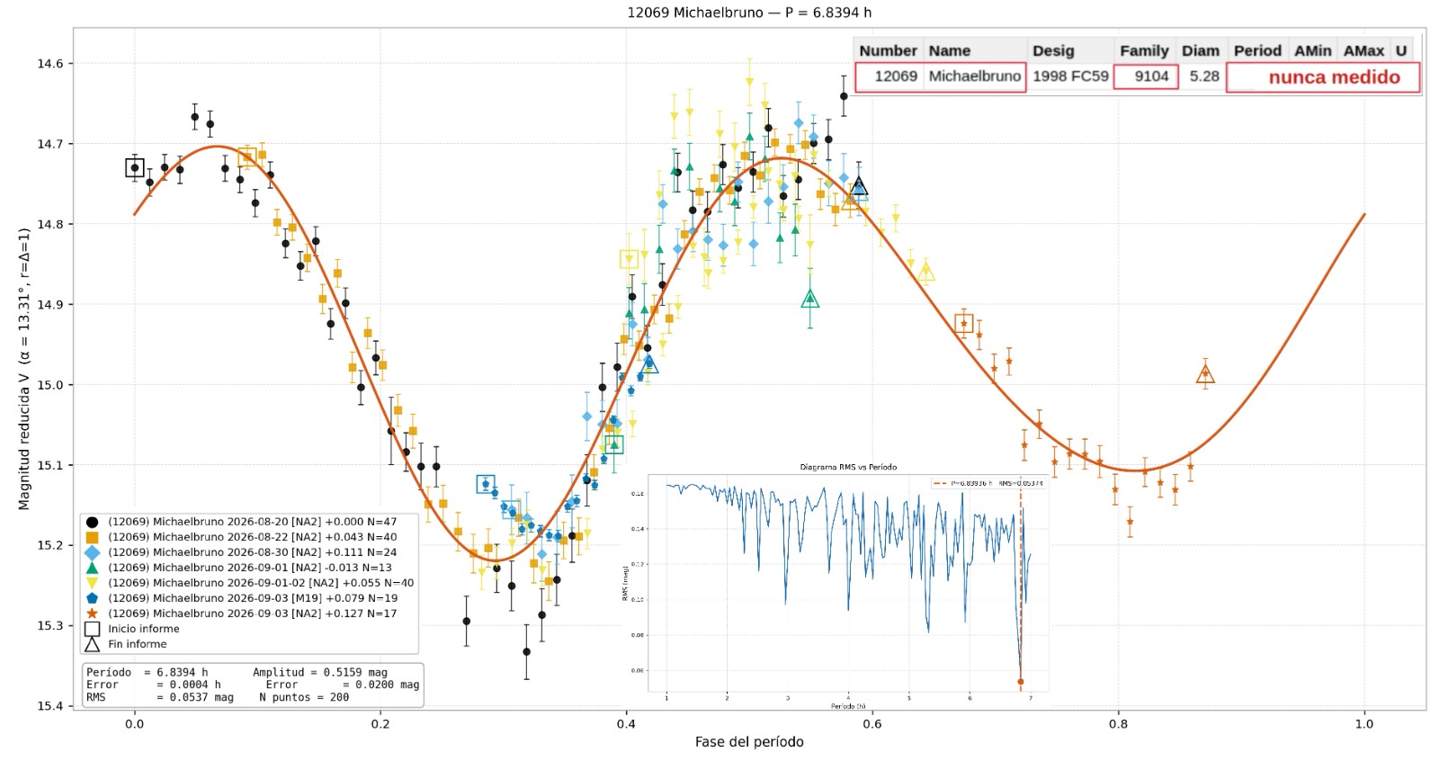Viewport: 1439px width, 761px height.
Task: Click the chart title '12069 Michaelbruno — P = 6.8394 h'
Action: pos(749,13)
